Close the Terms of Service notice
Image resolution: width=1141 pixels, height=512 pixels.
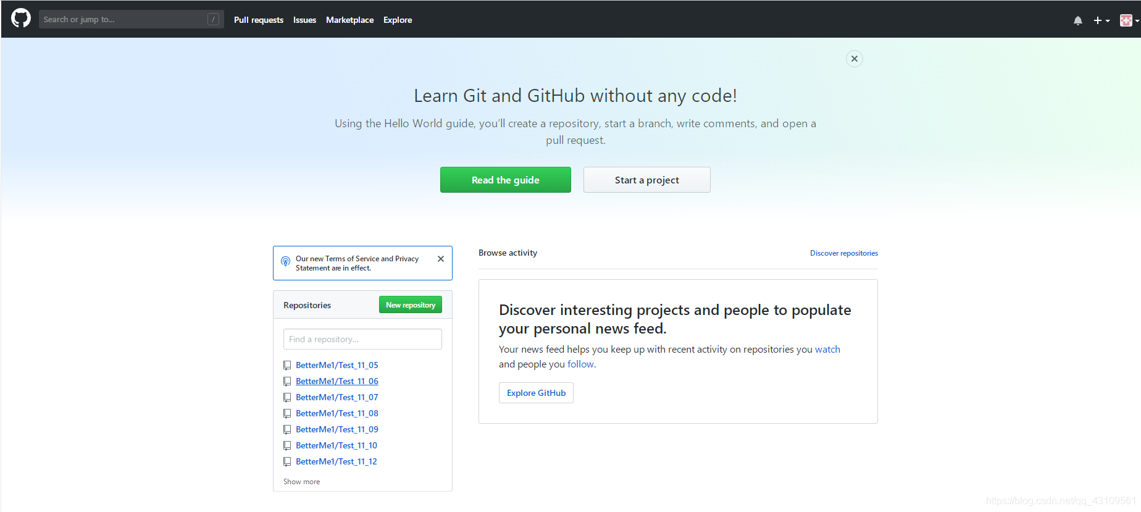(x=441, y=259)
